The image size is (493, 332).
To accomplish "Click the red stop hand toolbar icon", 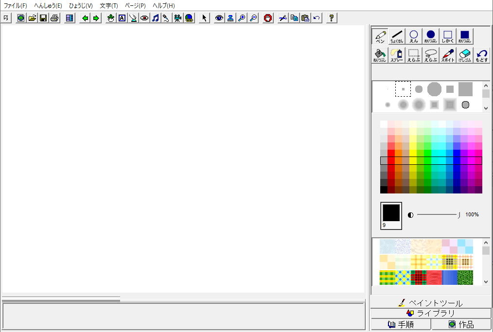I will point(268,18).
